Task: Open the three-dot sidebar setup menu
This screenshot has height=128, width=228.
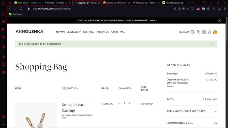Action: point(3,124)
